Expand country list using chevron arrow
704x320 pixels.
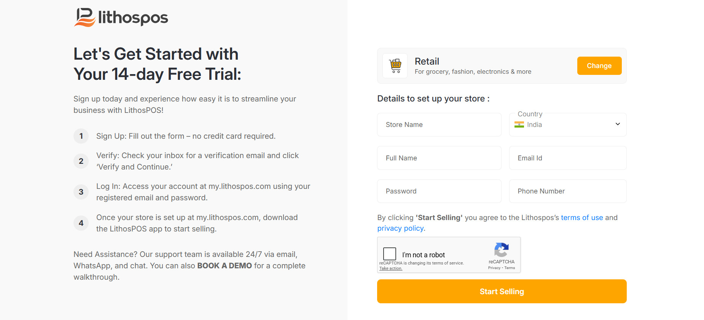coord(618,124)
